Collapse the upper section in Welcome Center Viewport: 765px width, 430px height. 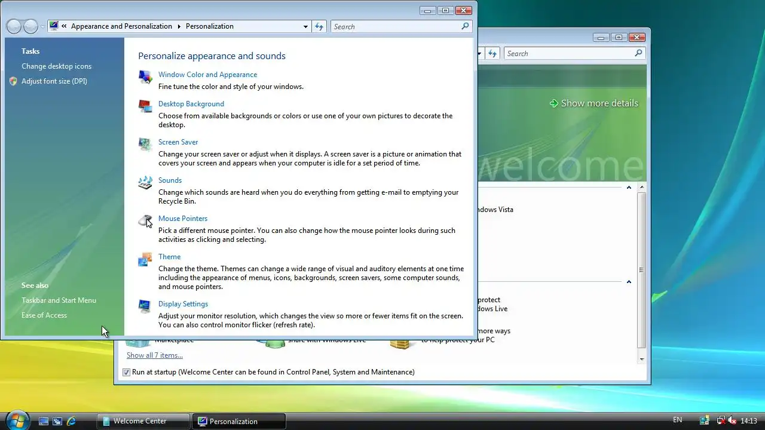[x=629, y=188]
